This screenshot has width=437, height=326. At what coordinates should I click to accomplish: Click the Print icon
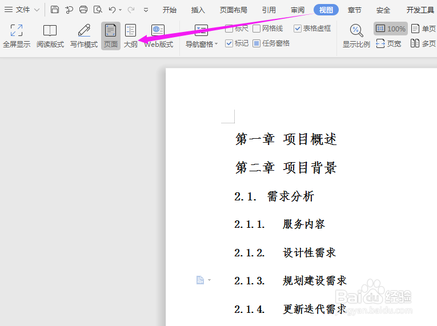pos(83,10)
